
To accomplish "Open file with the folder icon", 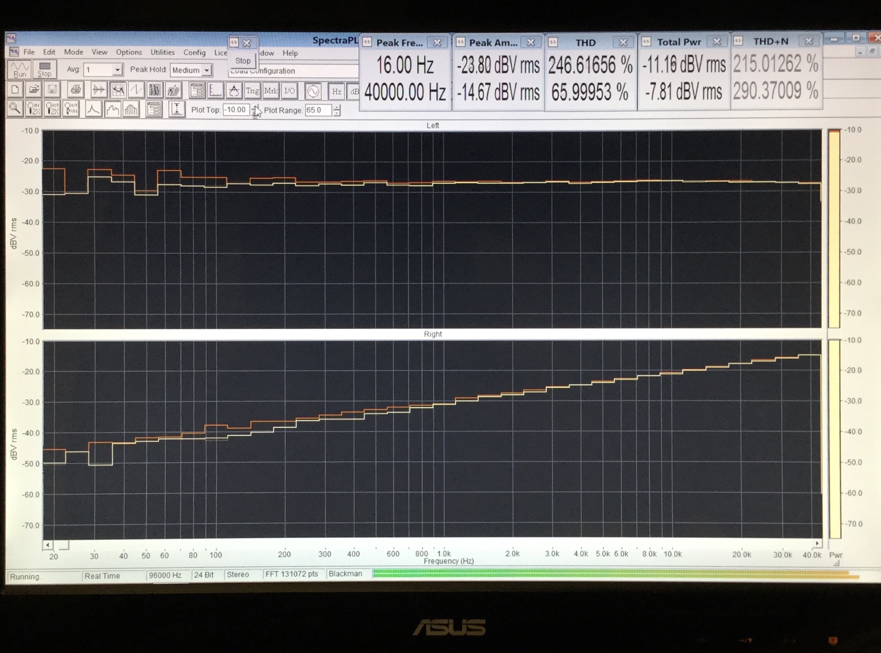I will click(34, 90).
